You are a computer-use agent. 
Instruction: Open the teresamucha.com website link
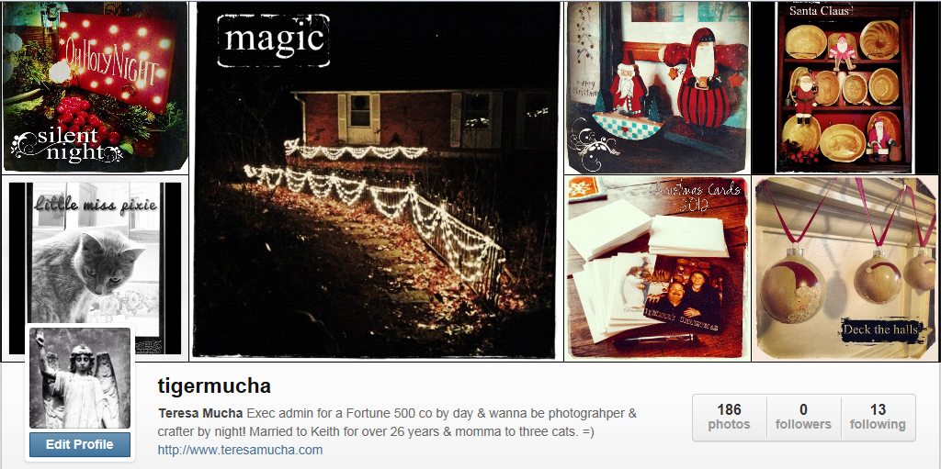pos(240,450)
